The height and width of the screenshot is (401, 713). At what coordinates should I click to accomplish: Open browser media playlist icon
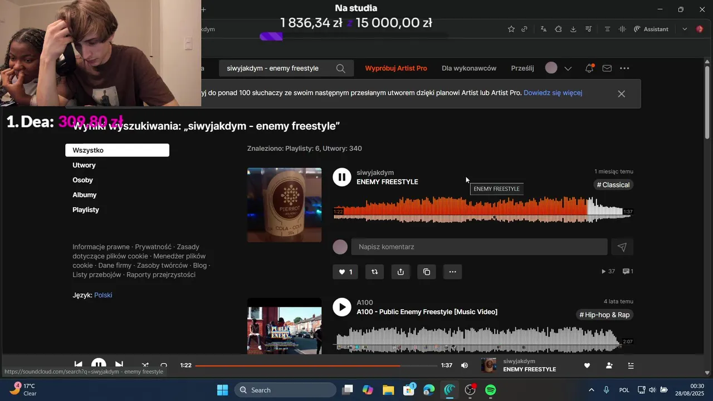point(588,29)
